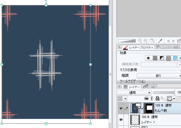Image resolution: width=181 pixels, height=128 pixels.
Task: Set as reference layer lighthouse icon
Action: coord(152,98)
